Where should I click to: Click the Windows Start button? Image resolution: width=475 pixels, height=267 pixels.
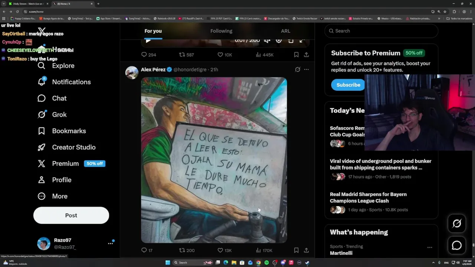(x=168, y=263)
